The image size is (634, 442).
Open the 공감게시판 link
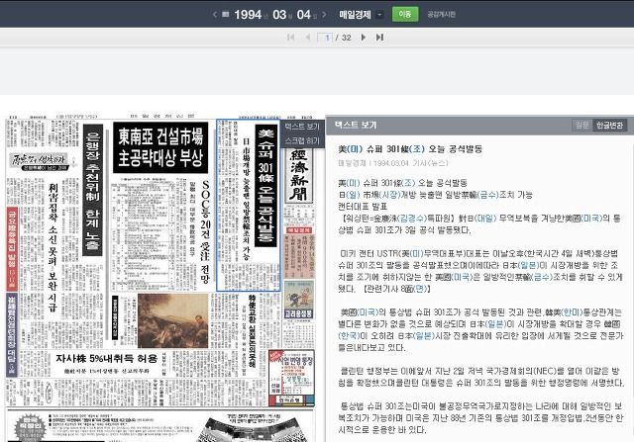[x=441, y=14]
